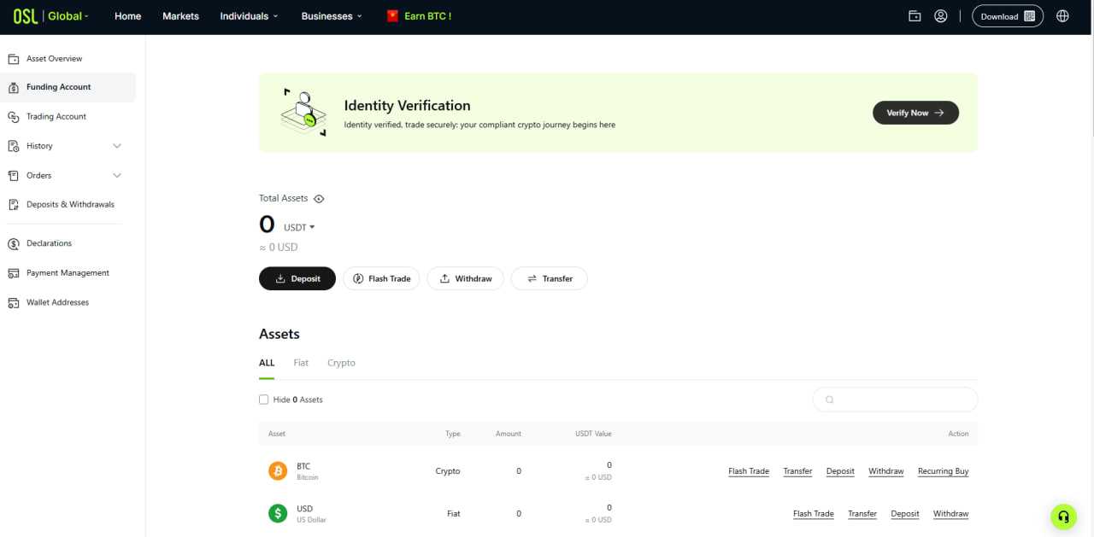The height and width of the screenshot is (537, 1094).
Task: Check the Hide 0 Assets checkbox
Action: (263, 400)
